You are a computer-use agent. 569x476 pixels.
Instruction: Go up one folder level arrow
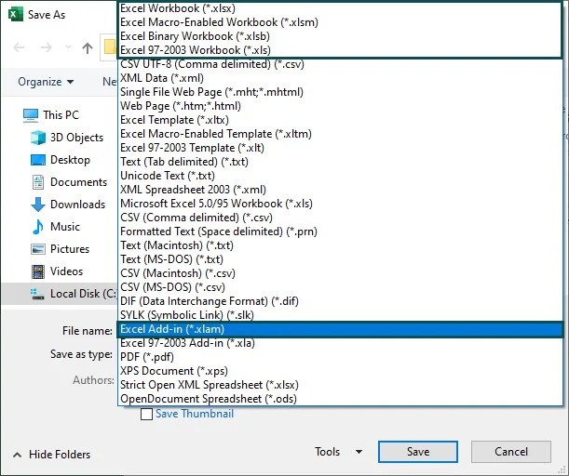[88, 47]
